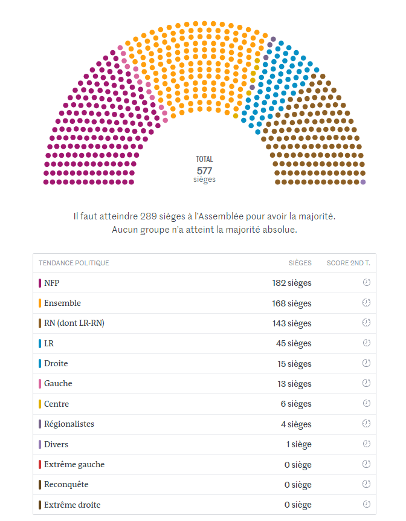Click the purple NFP color swatch
The height and width of the screenshot is (521, 406).
[40, 283]
